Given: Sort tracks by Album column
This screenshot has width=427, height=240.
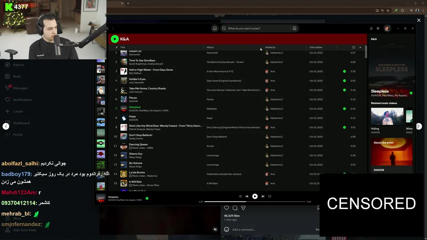Looking at the screenshot, I should point(210,47).
